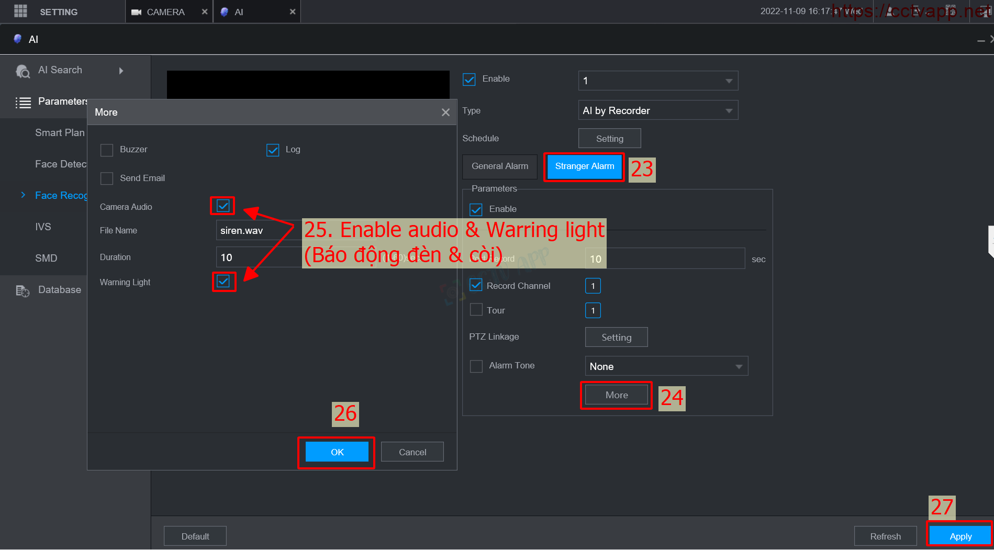Click the Parameters list icon
The height and width of the screenshot is (550, 994).
click(x=23, y=102)
